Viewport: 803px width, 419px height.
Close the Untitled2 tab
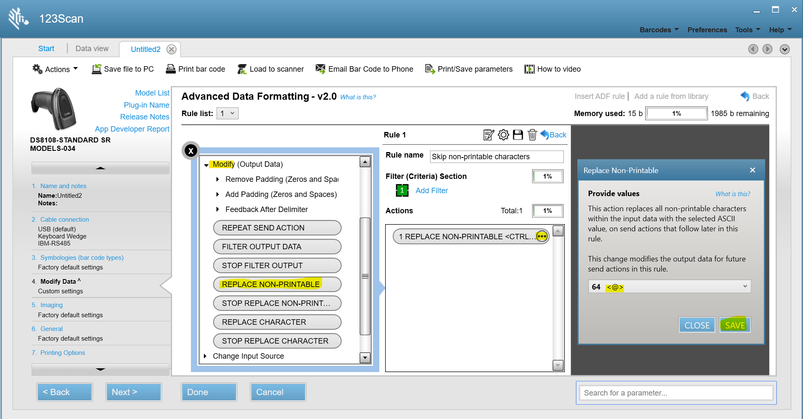(x=171, y=49)
